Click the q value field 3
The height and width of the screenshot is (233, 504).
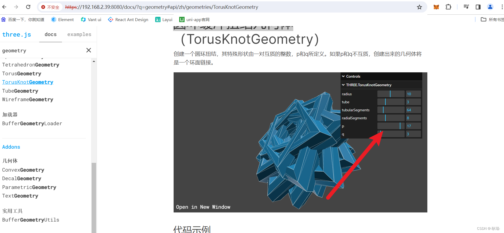413,134
